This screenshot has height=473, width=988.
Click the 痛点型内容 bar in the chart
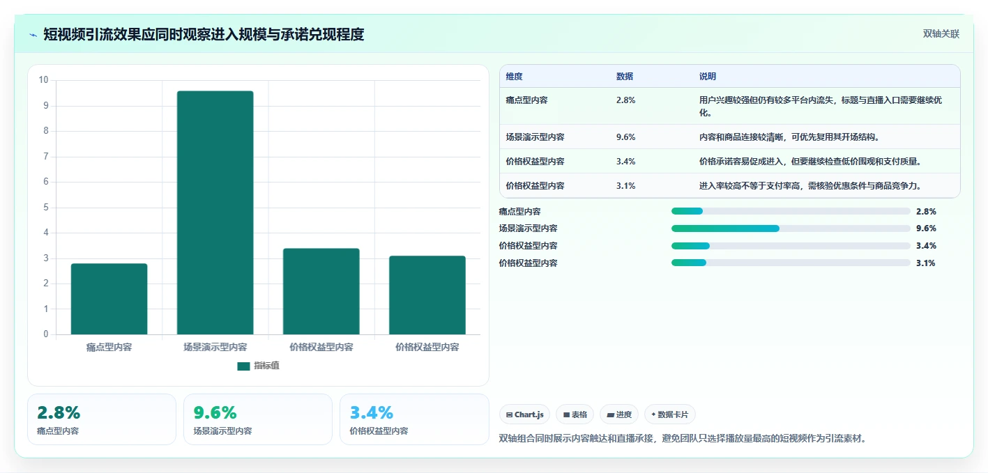pos(109,299)
